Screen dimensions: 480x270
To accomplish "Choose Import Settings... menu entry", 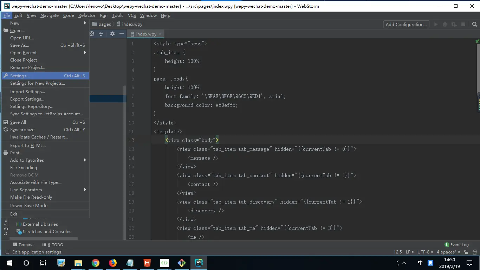I will coord(45,92).
